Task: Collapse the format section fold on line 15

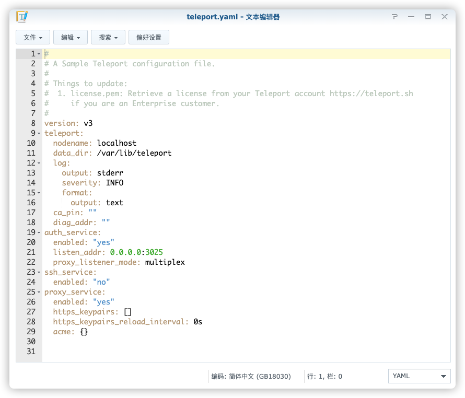Action: click(39, 193)
